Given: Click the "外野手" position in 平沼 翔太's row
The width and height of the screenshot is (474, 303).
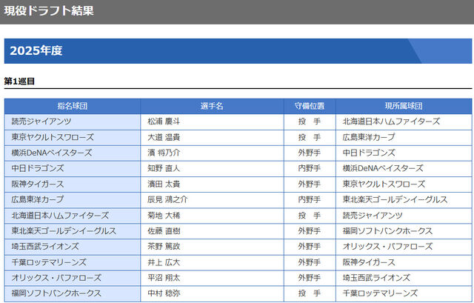Looking at the screenshot, I should coord(310,278).
